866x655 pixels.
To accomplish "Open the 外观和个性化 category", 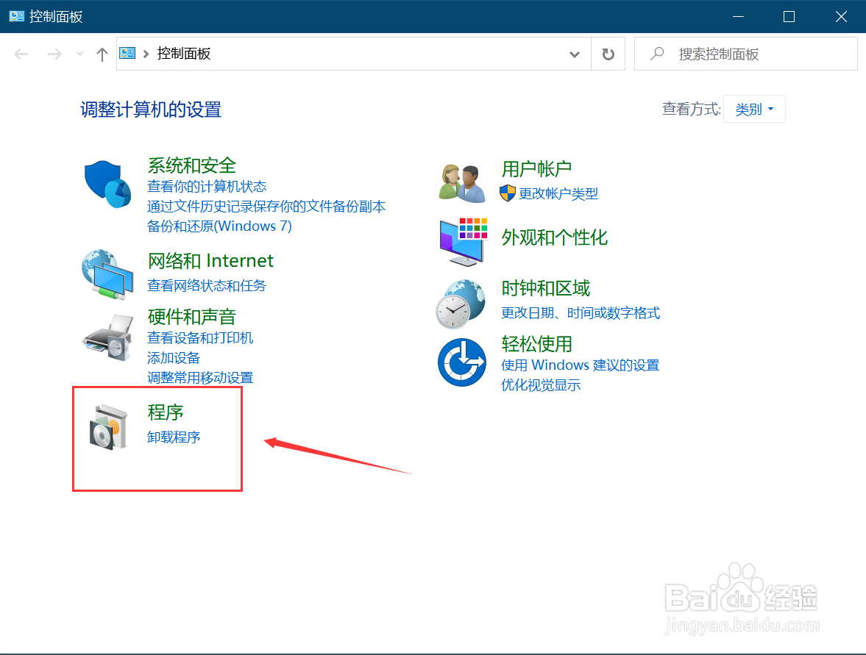I will coord(555,237).
